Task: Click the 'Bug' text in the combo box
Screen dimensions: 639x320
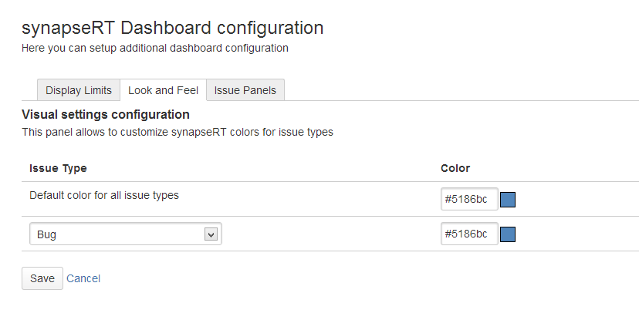Action: (x=46, y=234)
